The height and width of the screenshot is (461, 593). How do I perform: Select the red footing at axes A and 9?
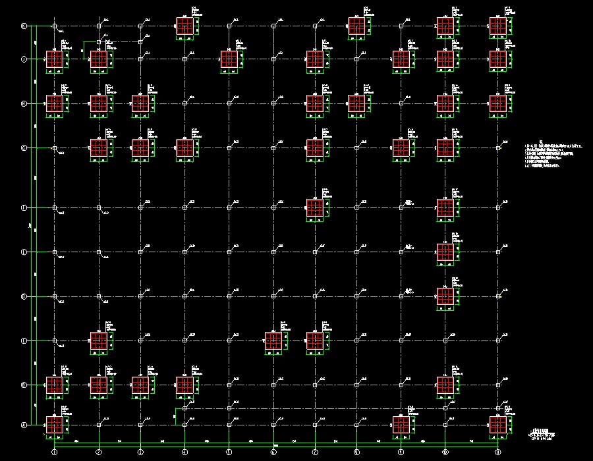pyautogui.click(x=401, y=425)
